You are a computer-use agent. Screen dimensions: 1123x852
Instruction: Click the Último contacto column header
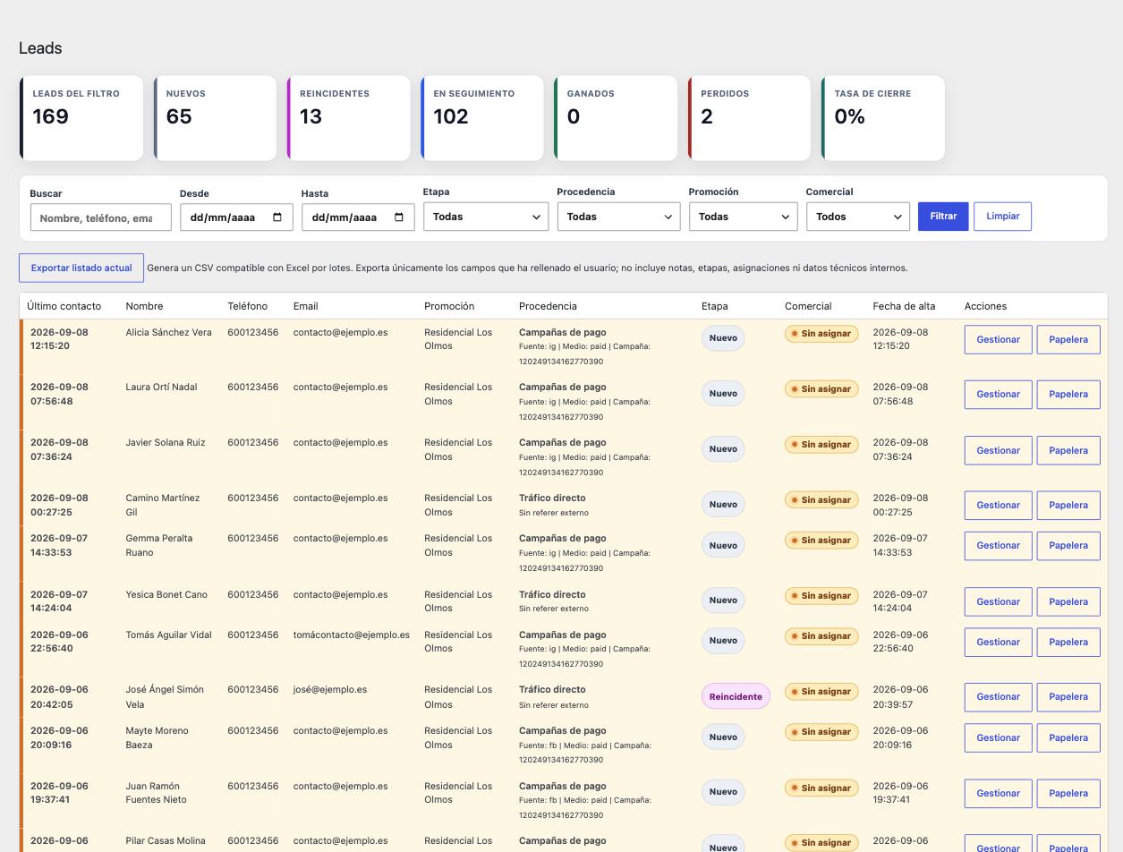coord(64,306)
